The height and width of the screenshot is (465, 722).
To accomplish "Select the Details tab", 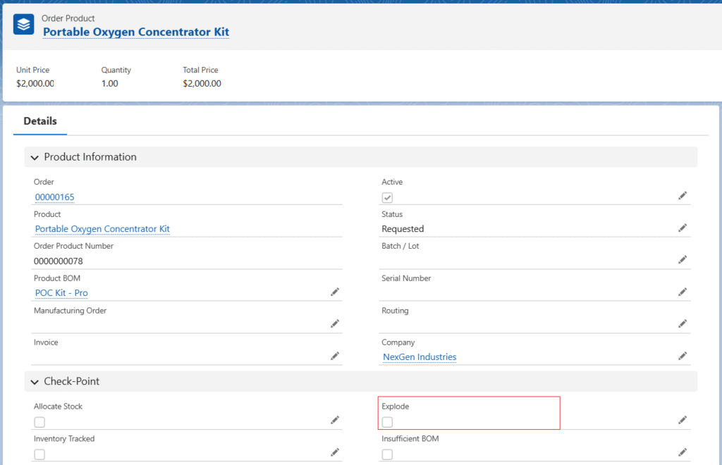I will coord(40,121).
